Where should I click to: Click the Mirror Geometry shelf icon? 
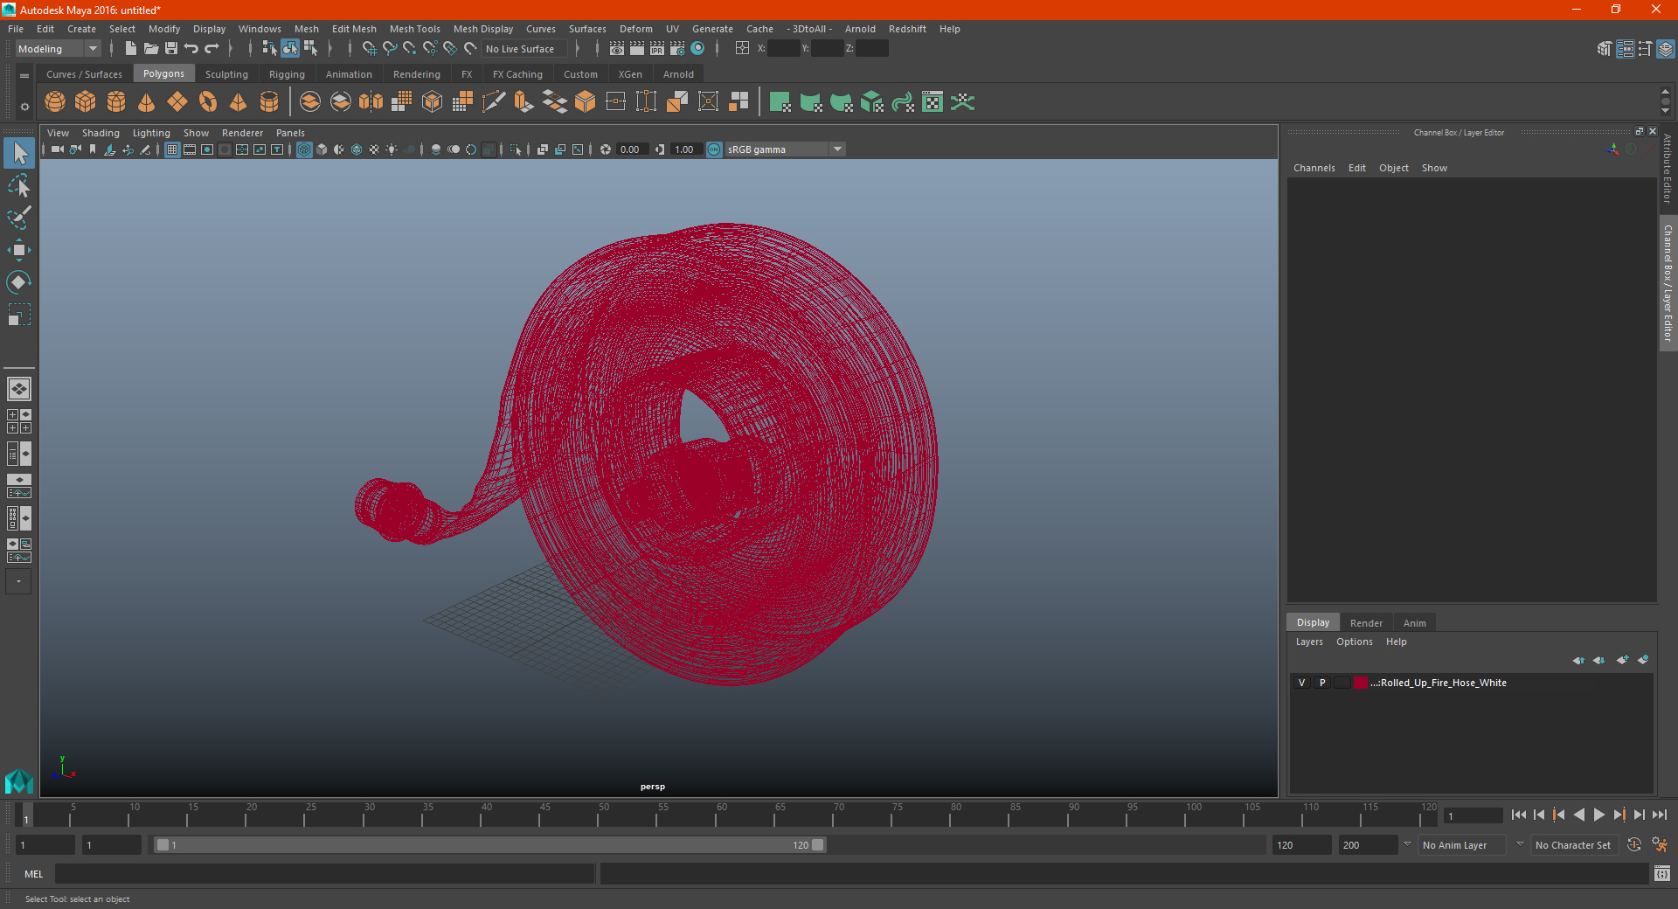click(x=371, y=102)
